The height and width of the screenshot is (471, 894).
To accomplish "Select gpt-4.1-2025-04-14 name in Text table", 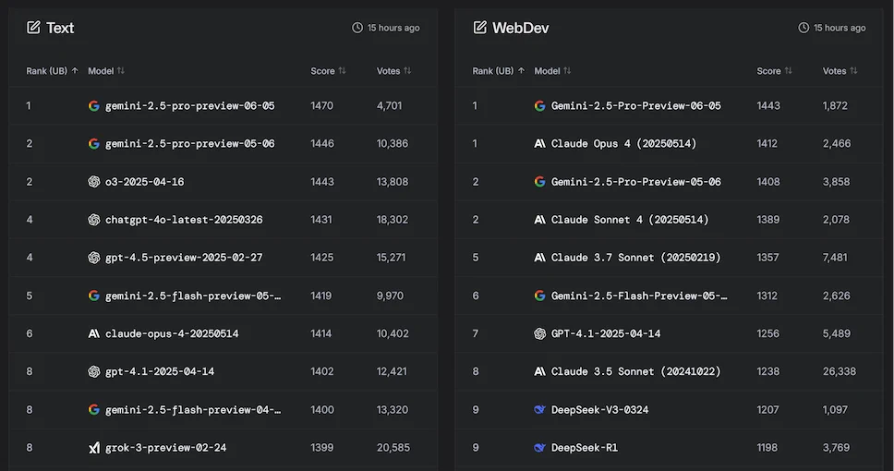I will (x=160, y=372).
